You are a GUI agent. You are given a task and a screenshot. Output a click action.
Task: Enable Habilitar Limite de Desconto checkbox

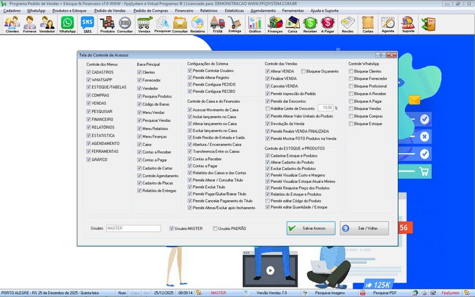(268, 109)
